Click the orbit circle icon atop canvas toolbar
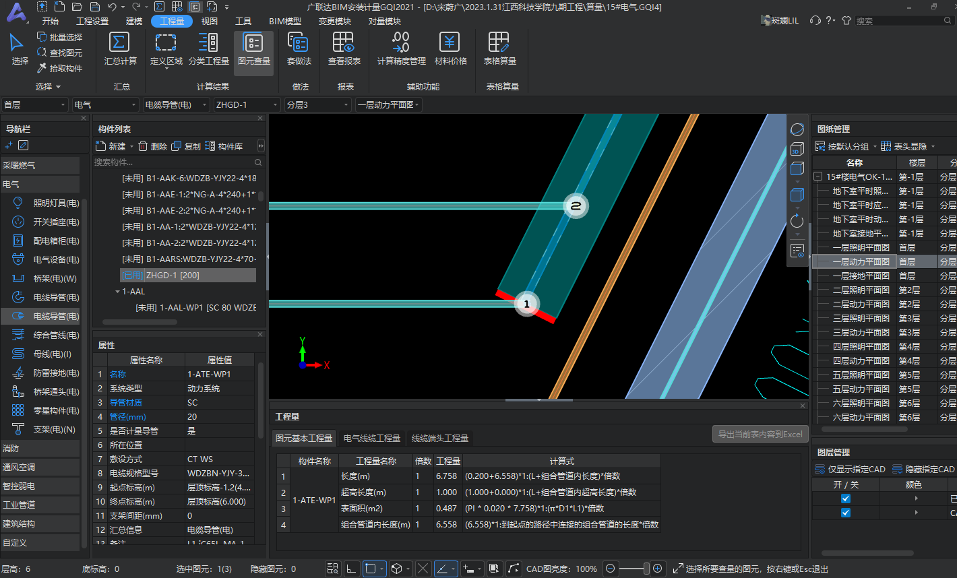This screenshot has height=578, width=957. [797, 129]
